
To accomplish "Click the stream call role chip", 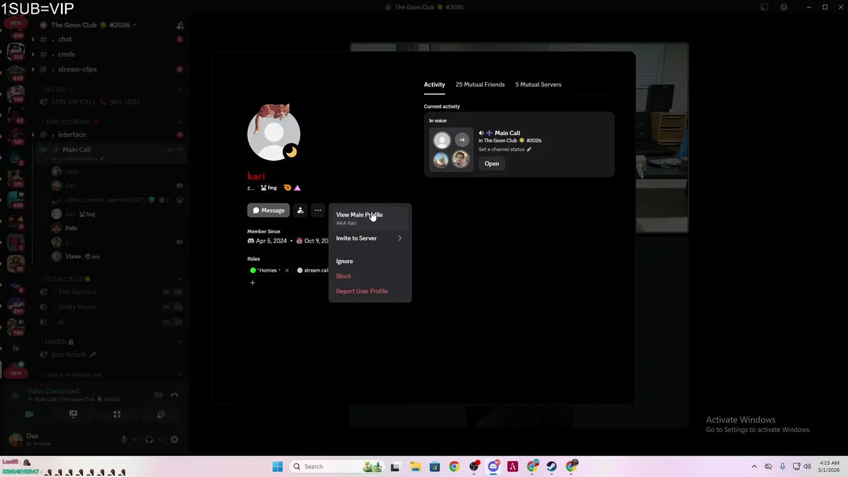I will pos(312,270).
